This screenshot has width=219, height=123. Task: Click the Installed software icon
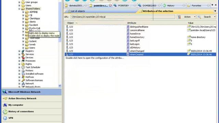[x=23, y=74]
